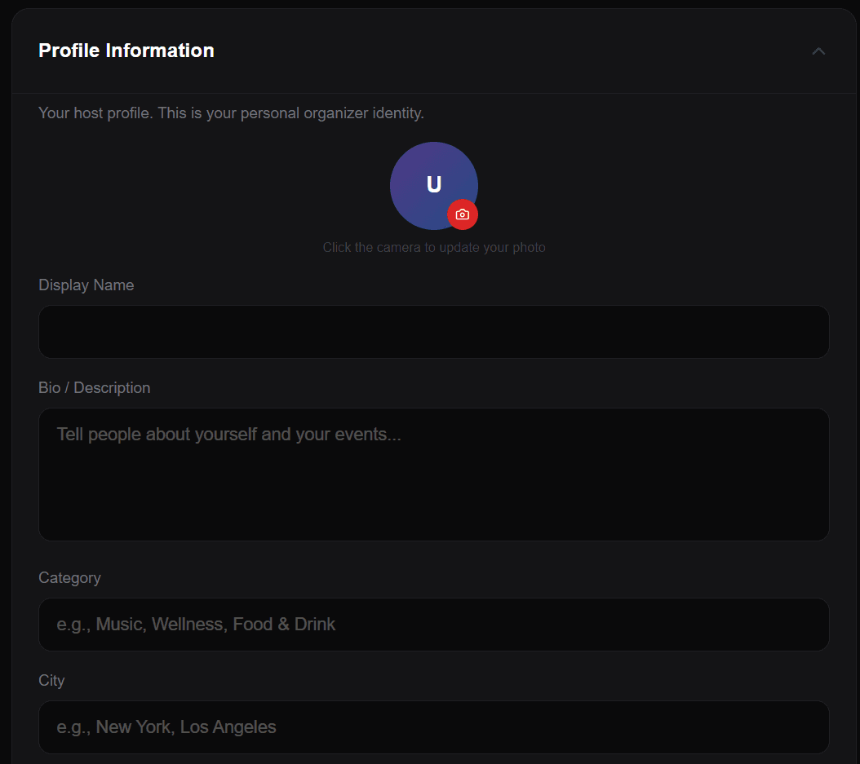Click the Profile Information section chevron

tap(818, 51)
